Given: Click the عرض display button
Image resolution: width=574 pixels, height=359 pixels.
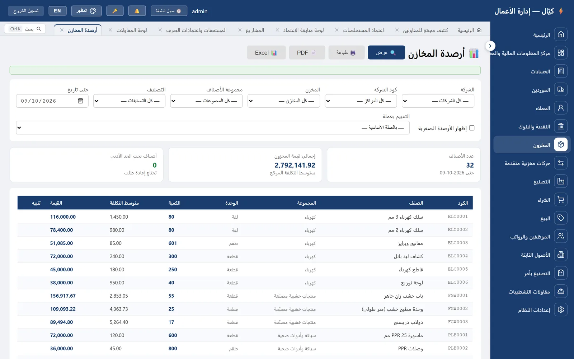Looking at the screenshot, I should point(386,52).
